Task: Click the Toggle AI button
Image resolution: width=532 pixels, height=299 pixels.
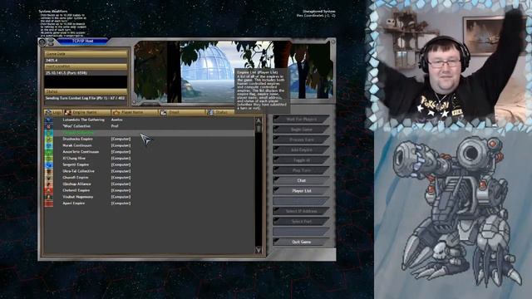Action: (301, 160)
